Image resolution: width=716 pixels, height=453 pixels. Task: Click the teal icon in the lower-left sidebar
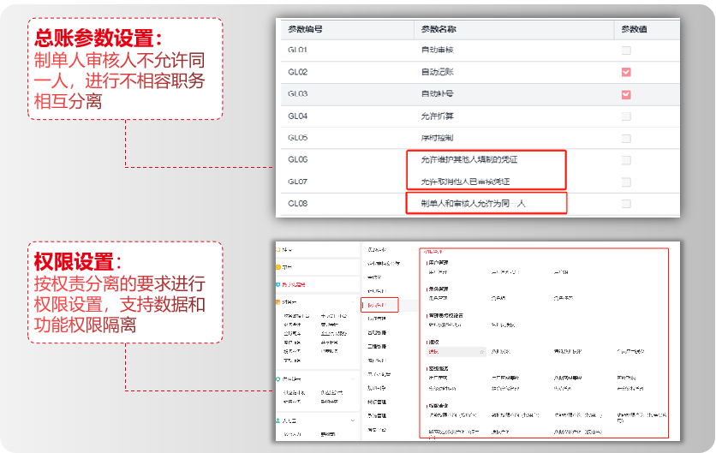coord(279,378)
